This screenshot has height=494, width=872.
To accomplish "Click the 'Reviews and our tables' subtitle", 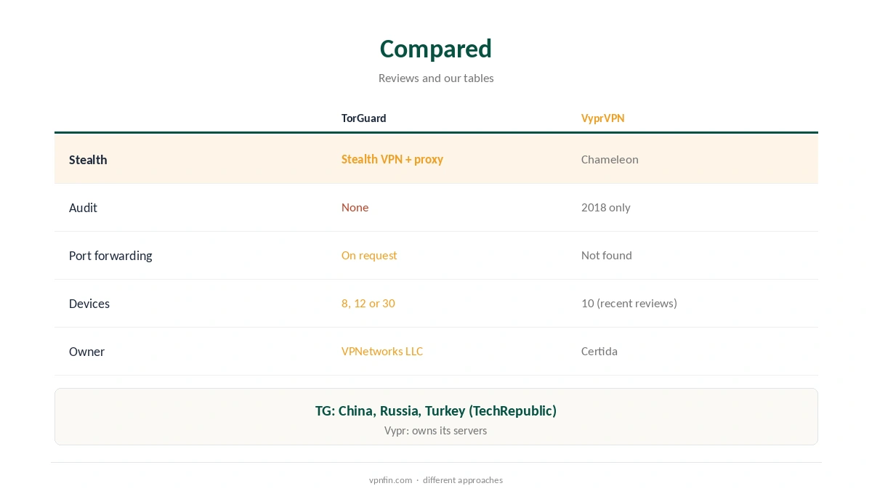I will click(x=436, y=78).
